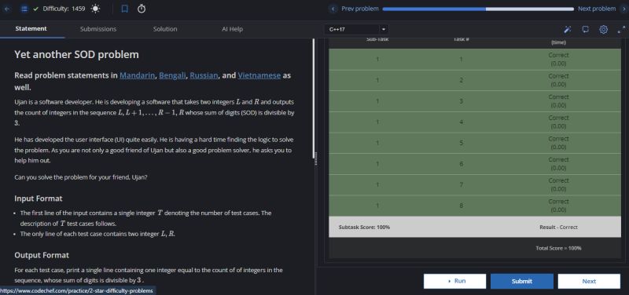629x295 pixels.
Task: Click the back arrow icon
Action: point(6,9)
